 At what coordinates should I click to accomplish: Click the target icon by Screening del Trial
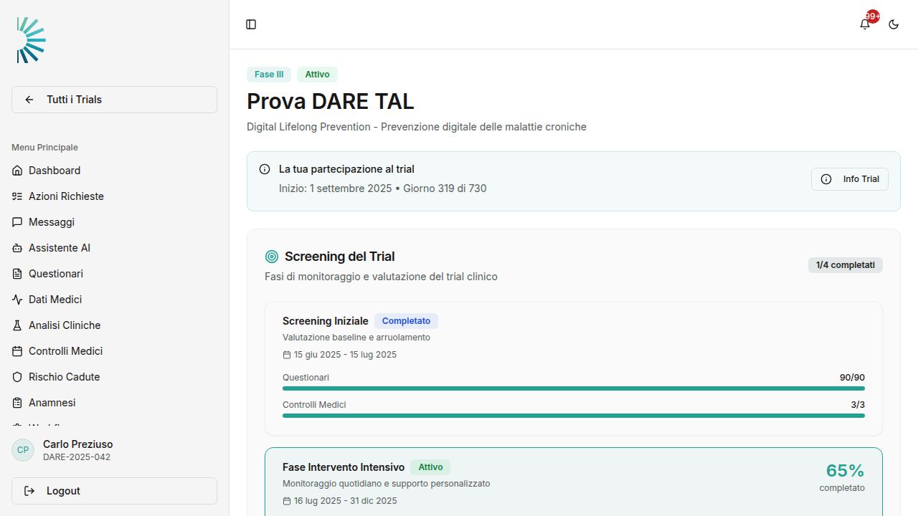272,257
